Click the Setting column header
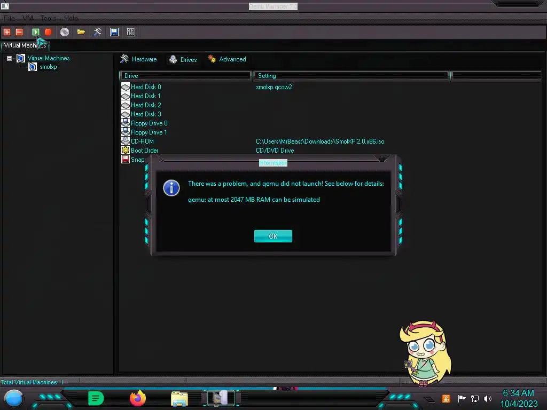 [x=350, y=76]
